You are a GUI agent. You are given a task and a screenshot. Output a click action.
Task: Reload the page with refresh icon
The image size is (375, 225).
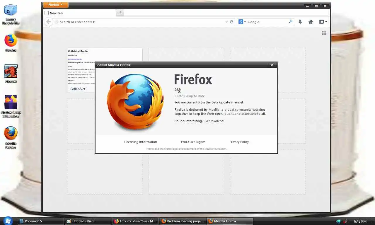[x=231, y=22]
